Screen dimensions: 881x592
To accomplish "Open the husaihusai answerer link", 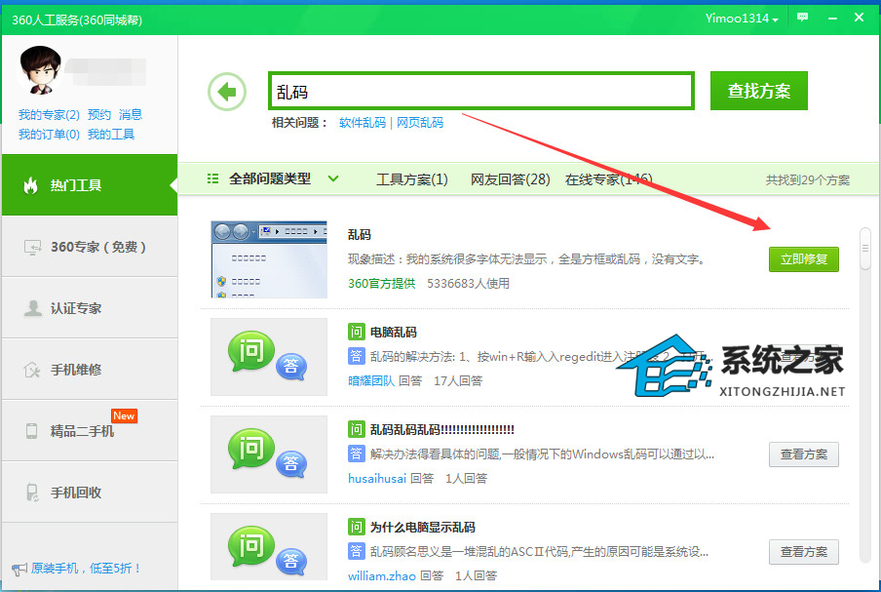I will point(377,479).
